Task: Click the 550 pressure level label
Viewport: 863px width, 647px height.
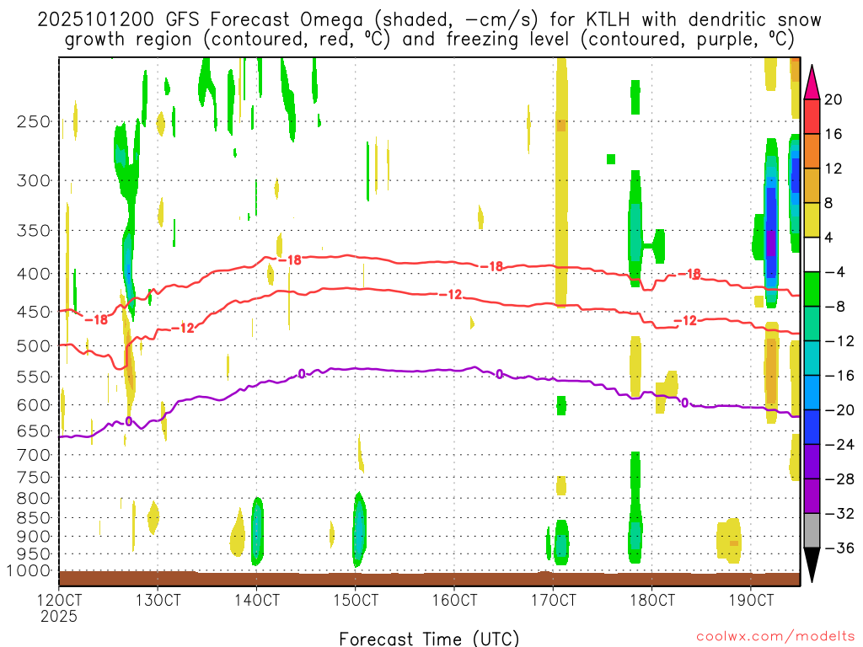Action: point(33,377)
